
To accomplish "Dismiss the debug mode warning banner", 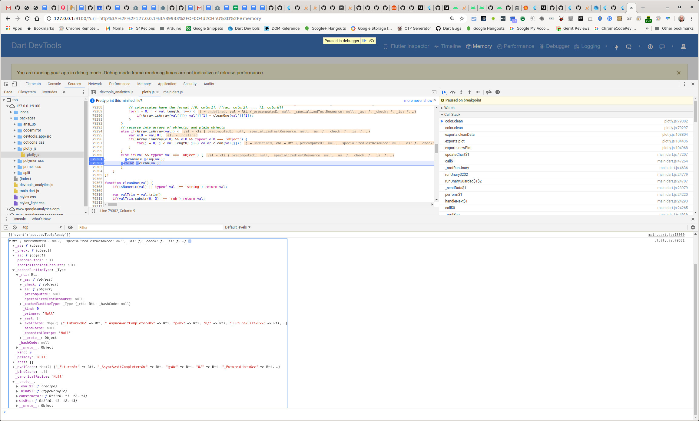I will [679, 73].
